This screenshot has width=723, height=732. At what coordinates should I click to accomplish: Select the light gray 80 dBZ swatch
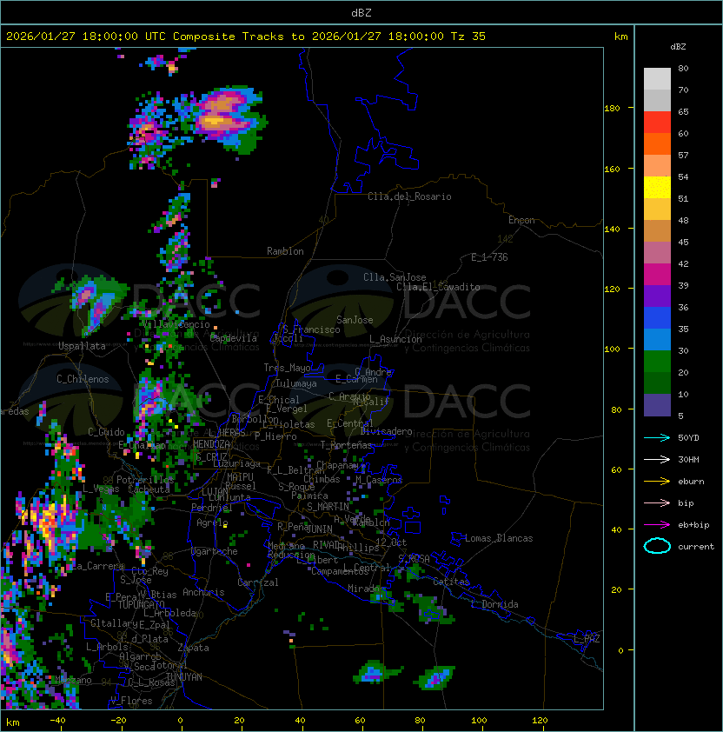657,78
